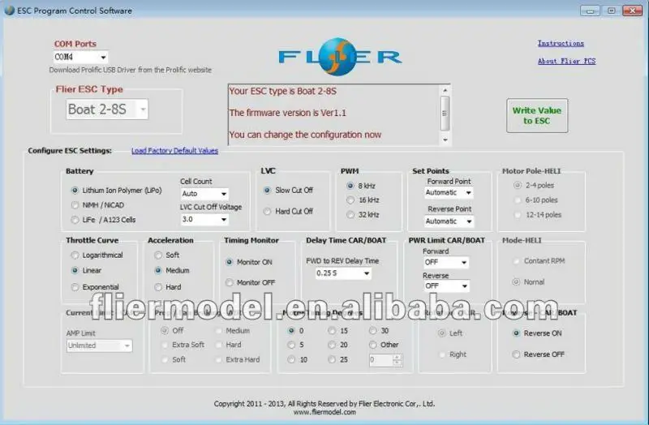The height and width of the screenshot is (425, 649).
Task: Click 'Your ESC type is Boat 2-8S' text
Action: pos(282,91)
